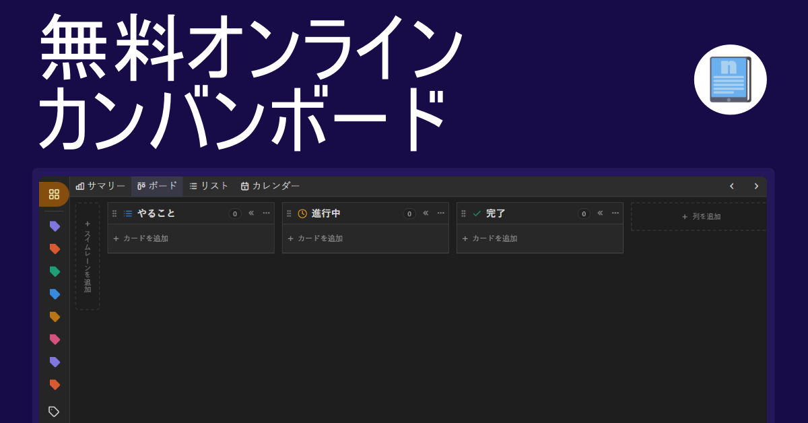
Task: Open the やること column options menu
Action: [267, 213]
